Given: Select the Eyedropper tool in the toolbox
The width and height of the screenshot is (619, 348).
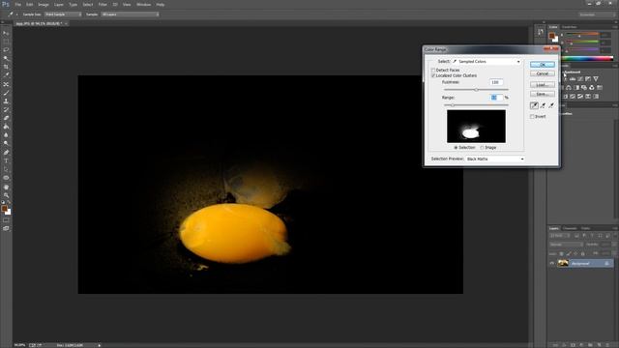Looking at the screenshot, I should (x=6, y=75).
